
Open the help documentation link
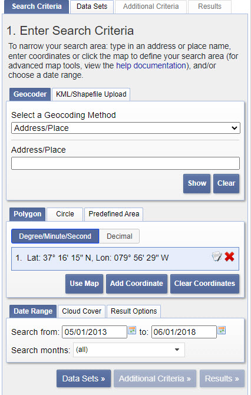(151, 65)
